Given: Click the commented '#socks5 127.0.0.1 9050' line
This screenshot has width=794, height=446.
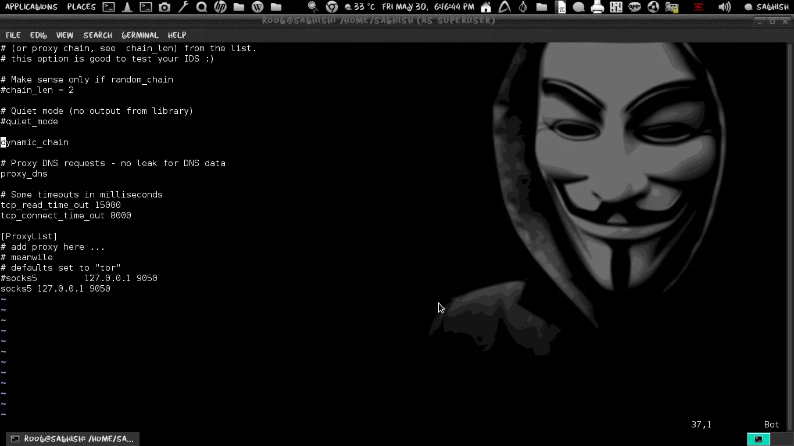Looking at the screenshot, I should click(79, 278).
